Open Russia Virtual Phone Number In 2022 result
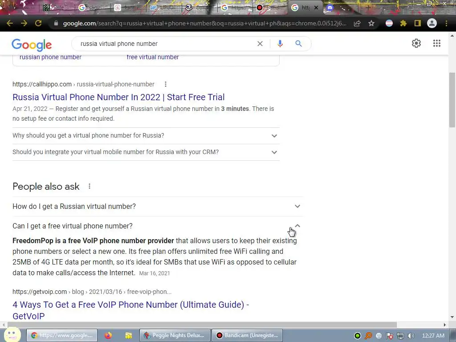The width and height of the screenshot is (456, 342). [118, 97]
